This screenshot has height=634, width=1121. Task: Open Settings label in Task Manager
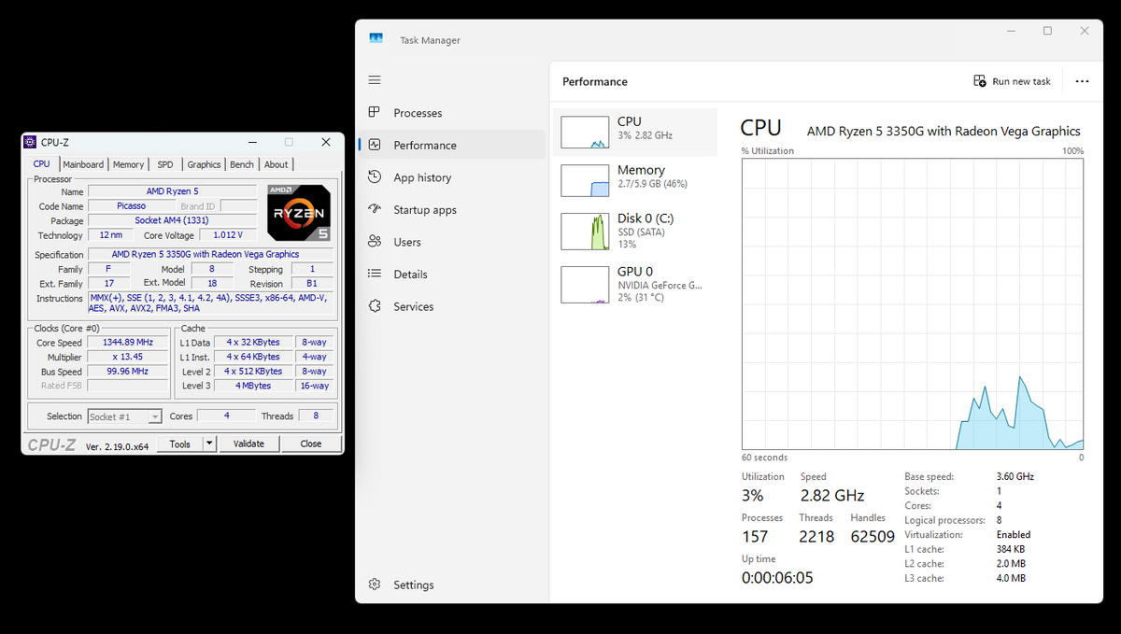[413, 585]
